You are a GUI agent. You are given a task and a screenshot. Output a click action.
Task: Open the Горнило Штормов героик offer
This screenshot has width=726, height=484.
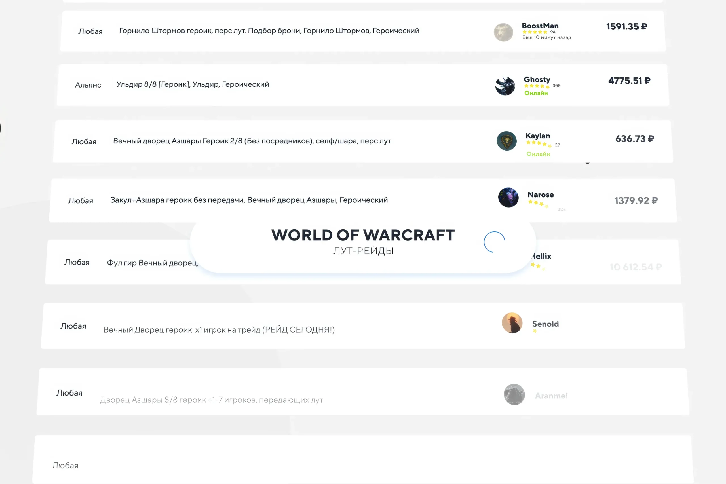pos(269,31)
